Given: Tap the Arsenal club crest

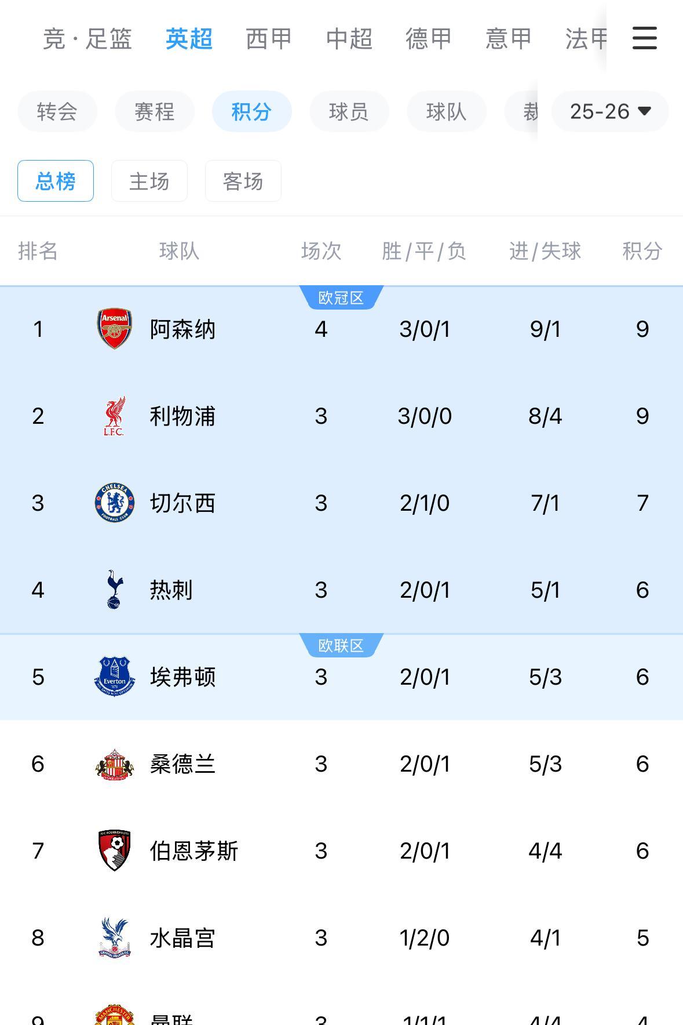Looking at the screenshot, I should (x=114, y=329).
